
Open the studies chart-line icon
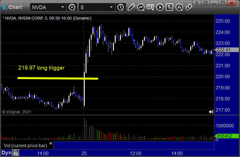click(x=141, y=7)
